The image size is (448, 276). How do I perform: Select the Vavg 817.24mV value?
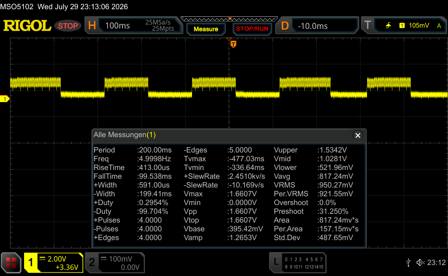335,176
